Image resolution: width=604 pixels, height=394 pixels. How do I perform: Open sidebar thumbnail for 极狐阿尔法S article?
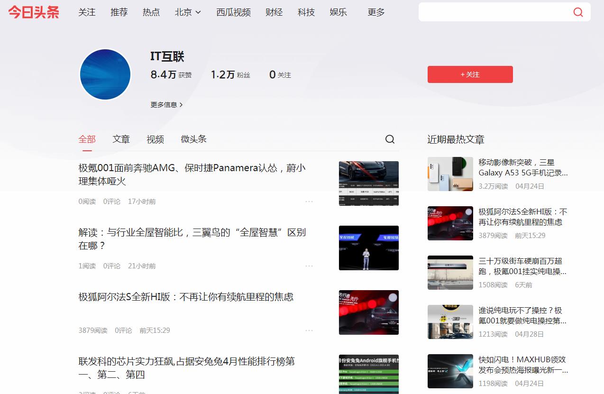click(450, 223)
